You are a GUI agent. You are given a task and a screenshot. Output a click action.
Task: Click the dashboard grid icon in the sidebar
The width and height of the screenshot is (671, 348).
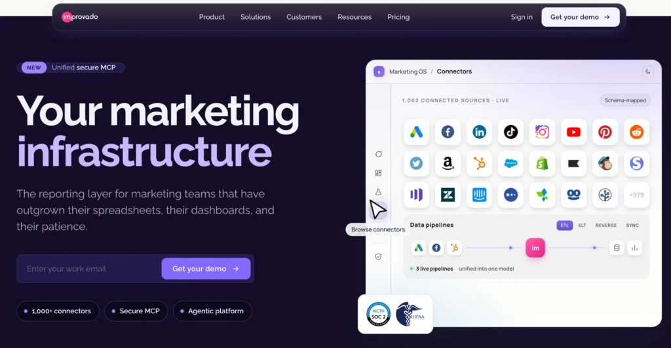click(378, 173)
